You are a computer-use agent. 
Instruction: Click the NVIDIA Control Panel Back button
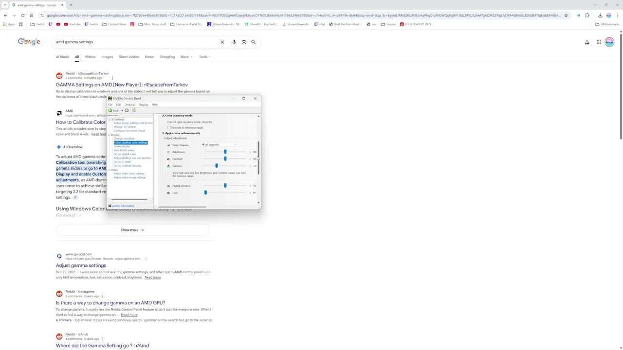tap(113, 110)
